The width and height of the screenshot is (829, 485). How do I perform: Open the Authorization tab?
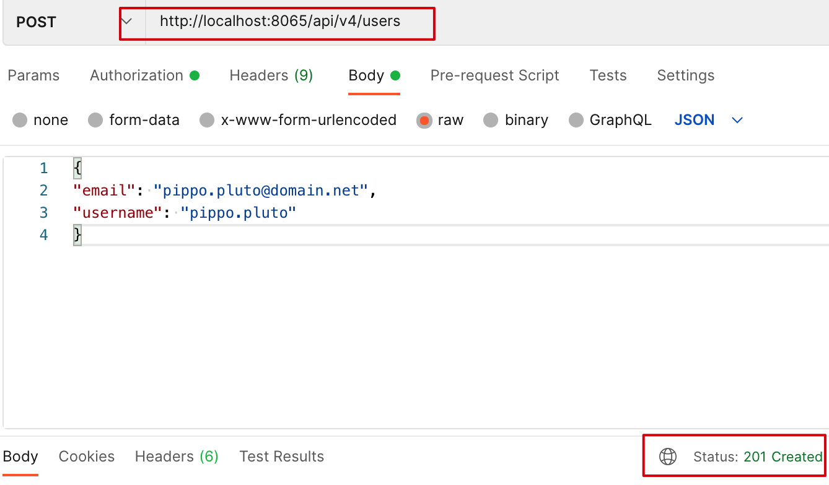coord(144,75)
